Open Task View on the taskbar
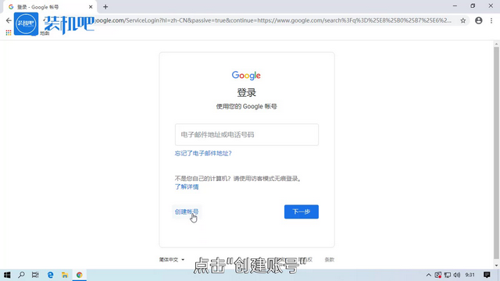This screenshot has width=500, height=281. [35, 275]
